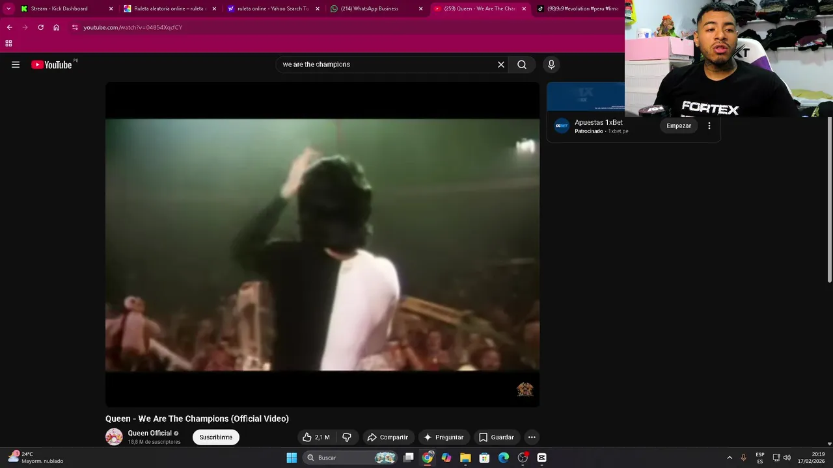Show hidden system tray icons chevron
Image resolution: width=833 pixels, height=468 pixels.
click(x=730, y=458)
